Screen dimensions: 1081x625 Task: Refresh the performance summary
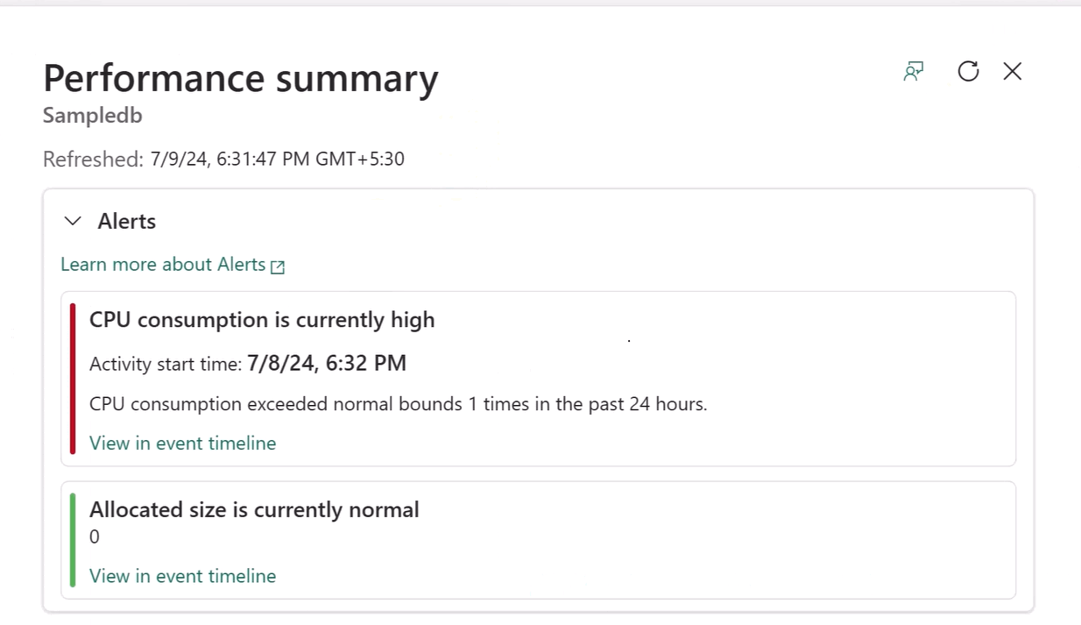968,71
